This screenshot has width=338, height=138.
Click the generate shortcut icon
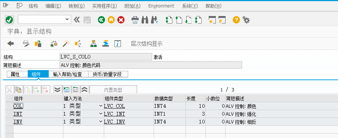coord(222,20)
